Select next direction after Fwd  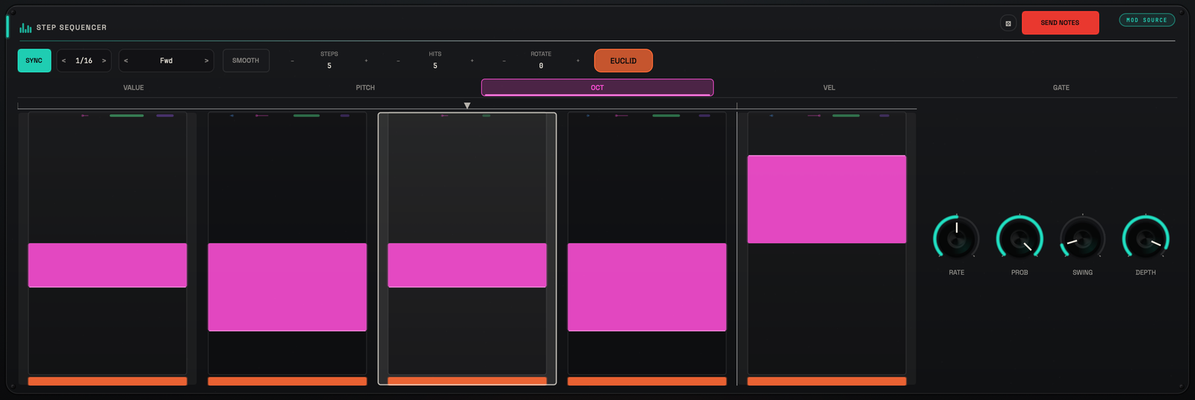point(206,60)
